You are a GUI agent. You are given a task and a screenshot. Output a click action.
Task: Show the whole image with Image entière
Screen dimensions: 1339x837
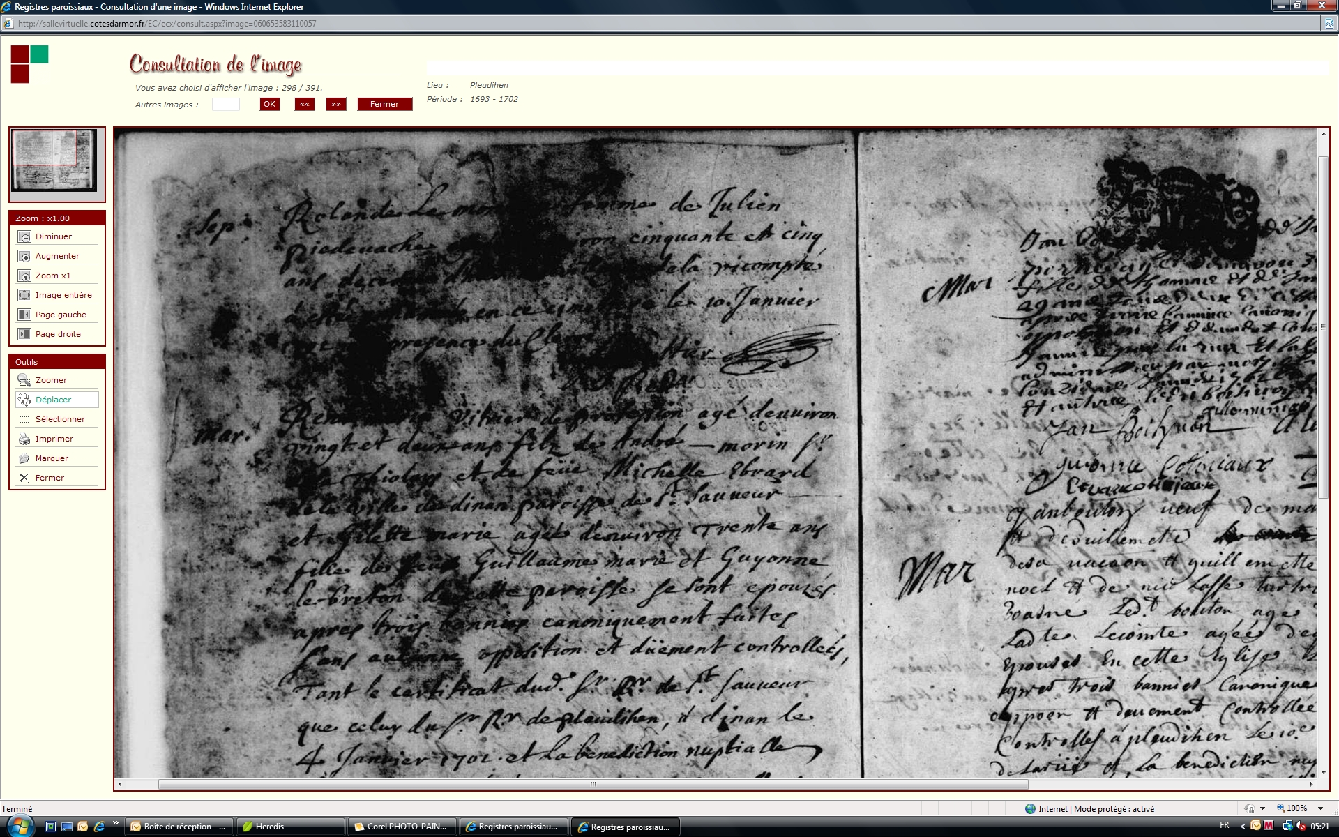point(24,296)
